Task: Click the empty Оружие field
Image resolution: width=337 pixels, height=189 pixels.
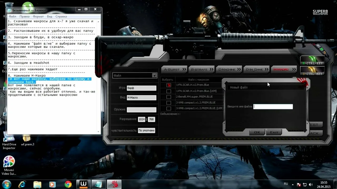Action: pyautogui.click(x=141, y=110)
